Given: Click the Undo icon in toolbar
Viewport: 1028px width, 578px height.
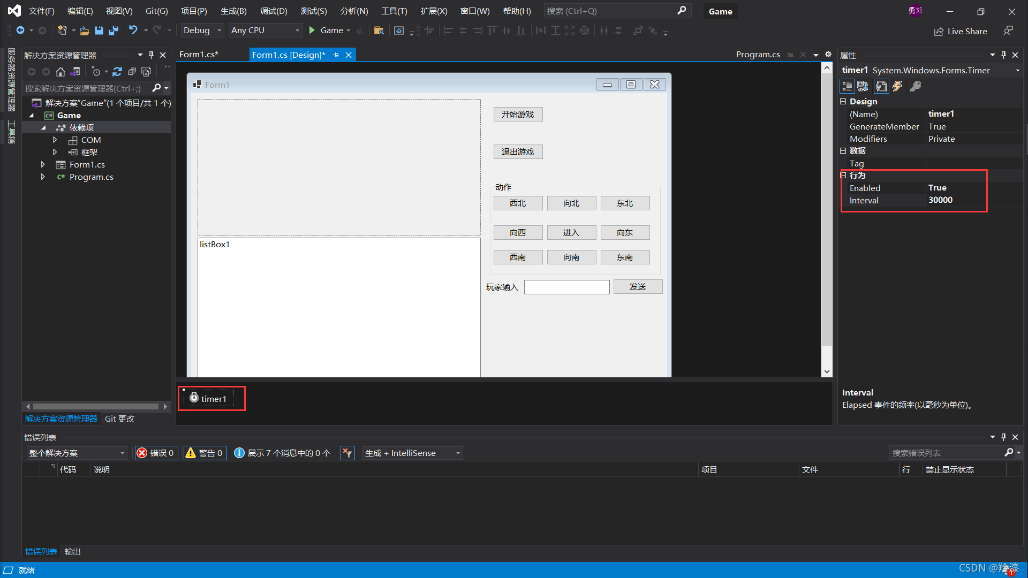Looking at the screenshot, I should coord(133,31).
